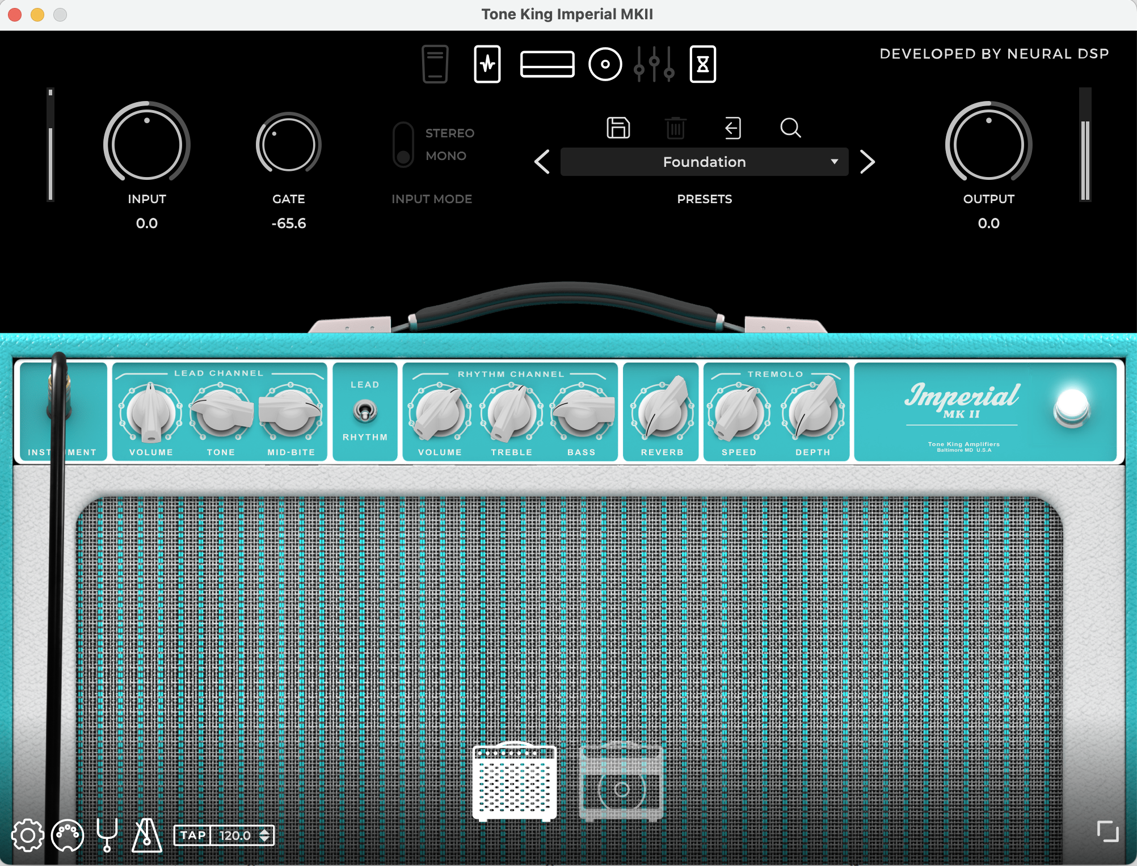Search presets with magnifier icon

pyautogui.click(x=790, y=128)
